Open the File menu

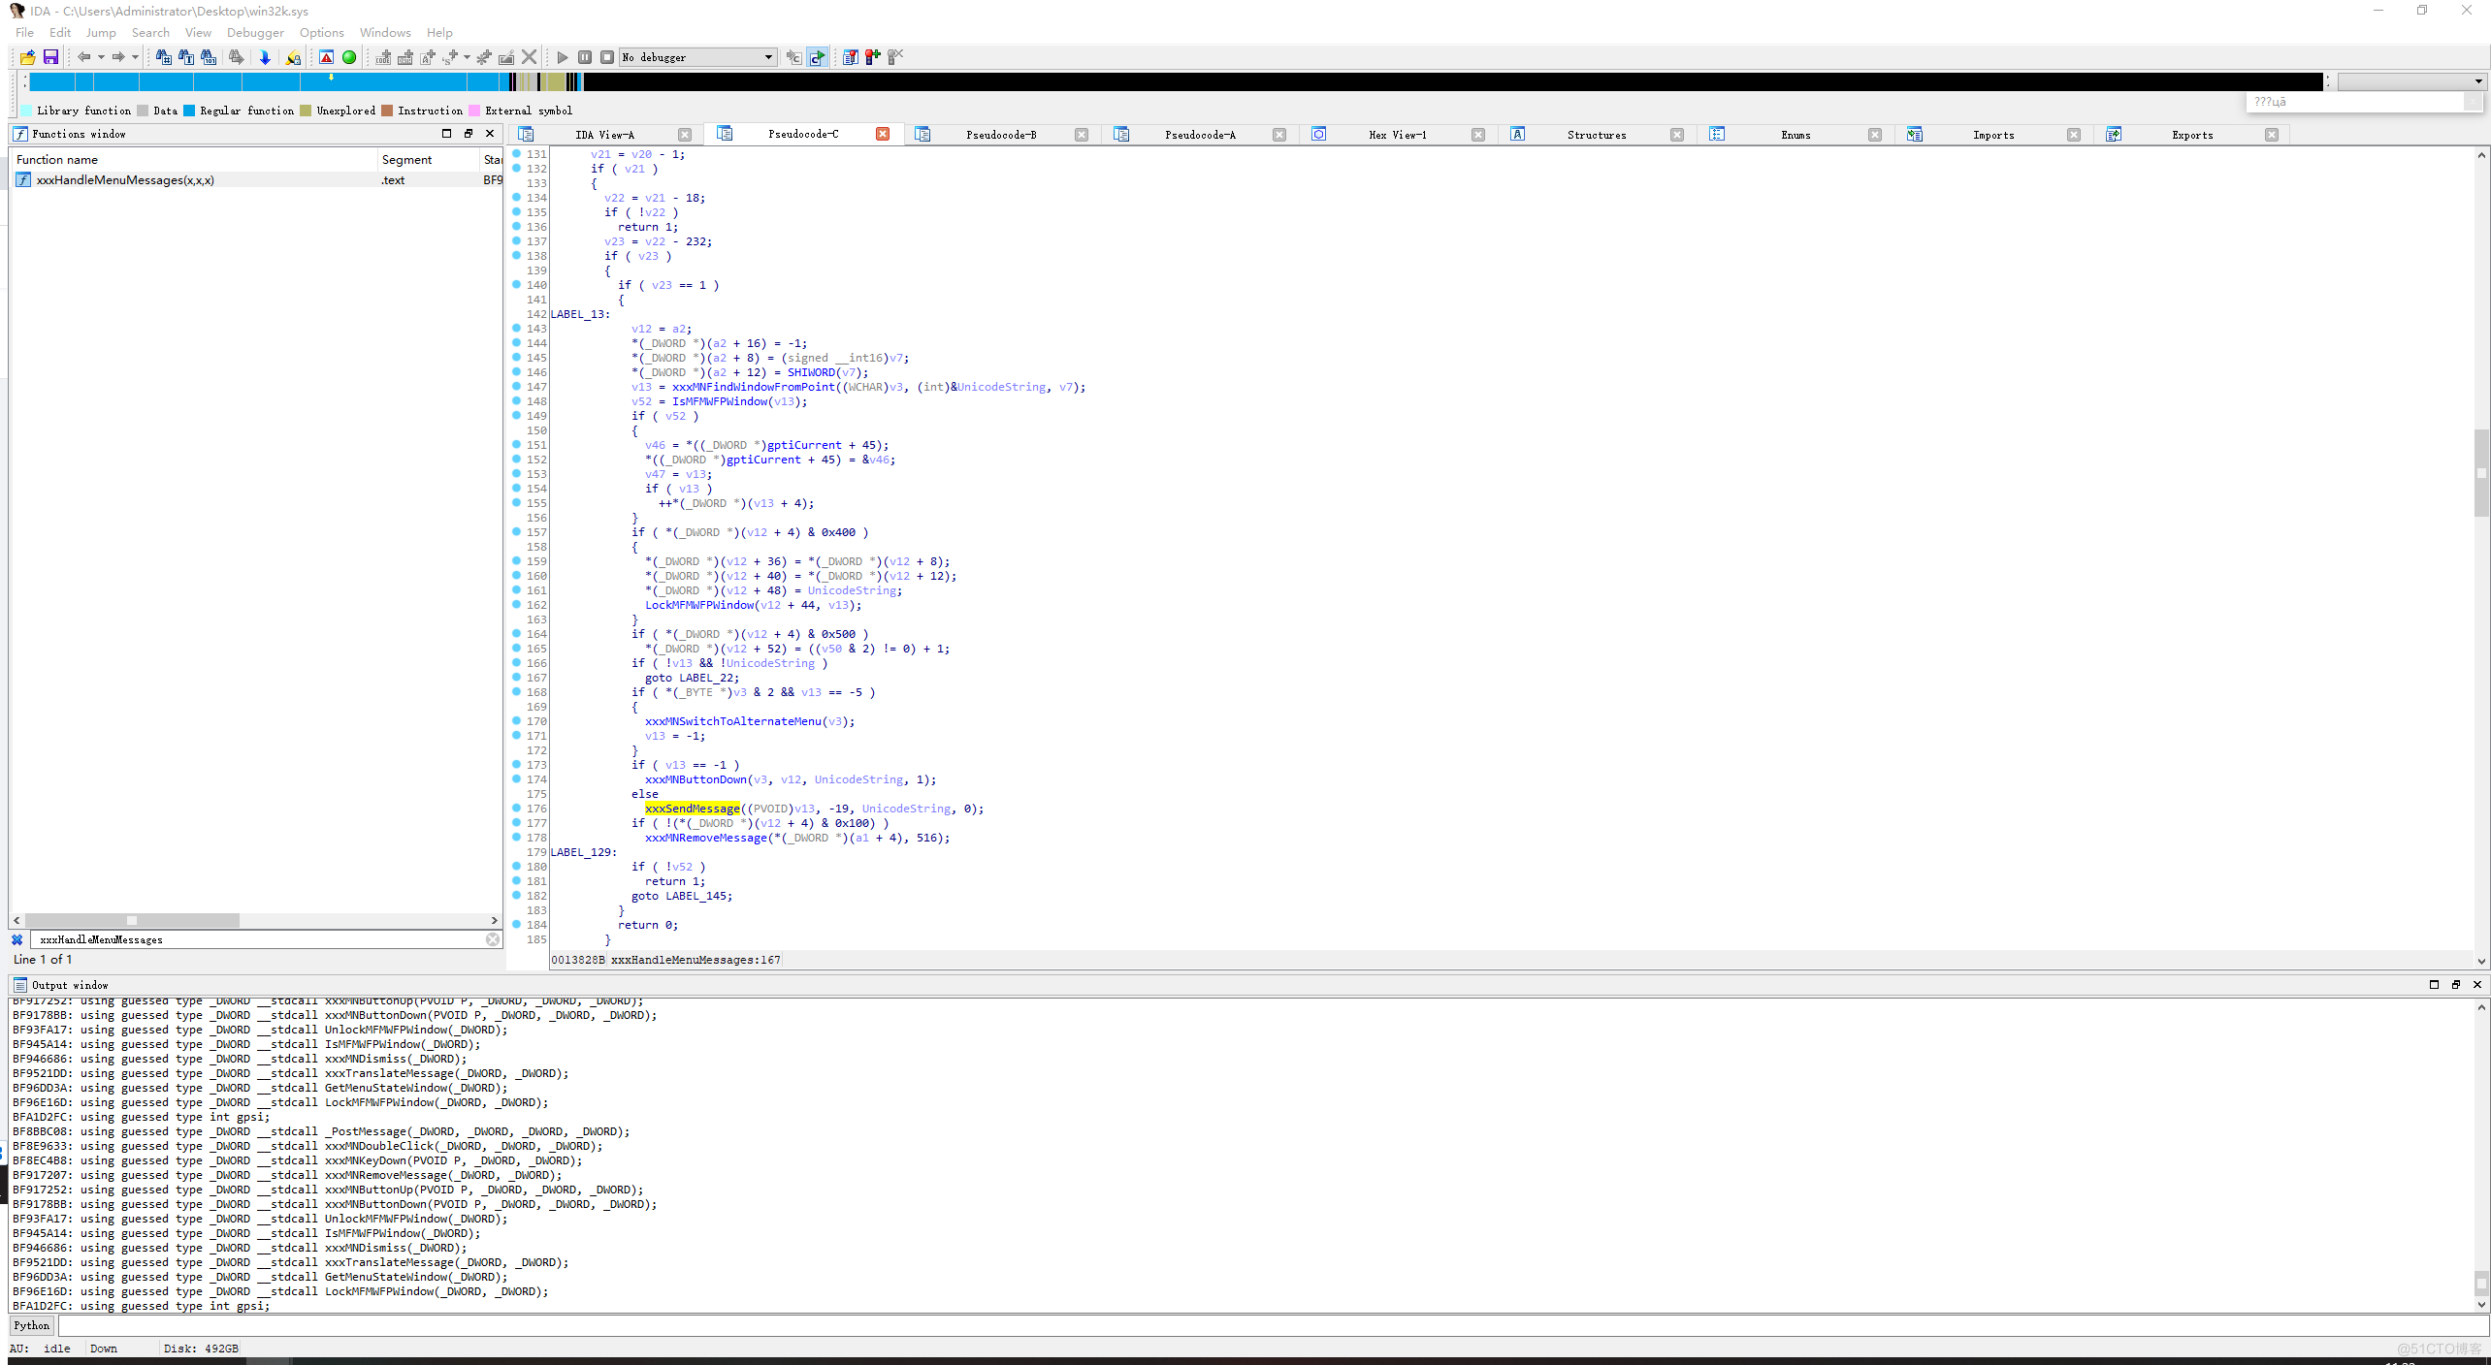24,32
